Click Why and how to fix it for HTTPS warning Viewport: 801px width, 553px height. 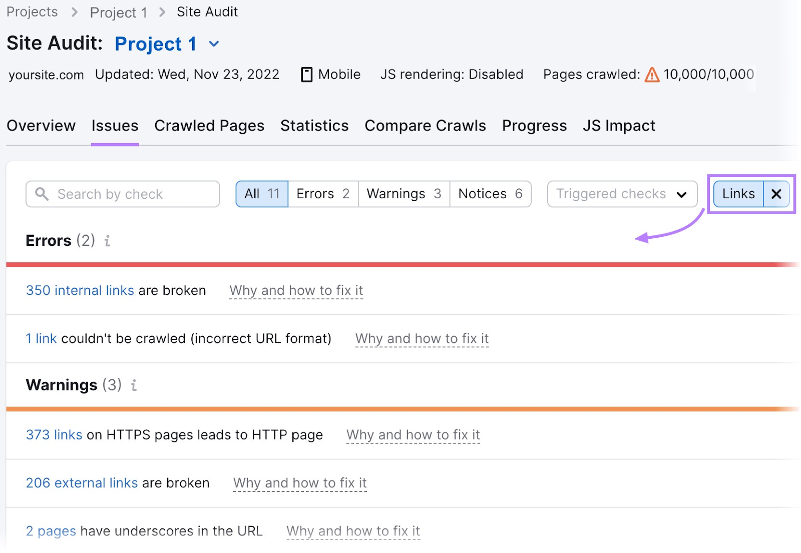413,435
